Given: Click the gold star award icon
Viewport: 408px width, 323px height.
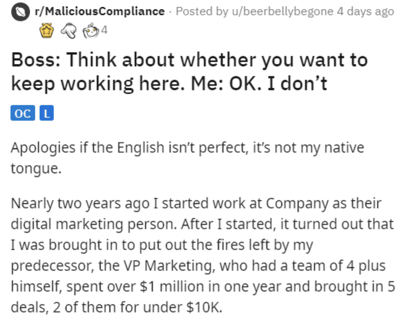Looking at the screenshot, I should (46, 31).
